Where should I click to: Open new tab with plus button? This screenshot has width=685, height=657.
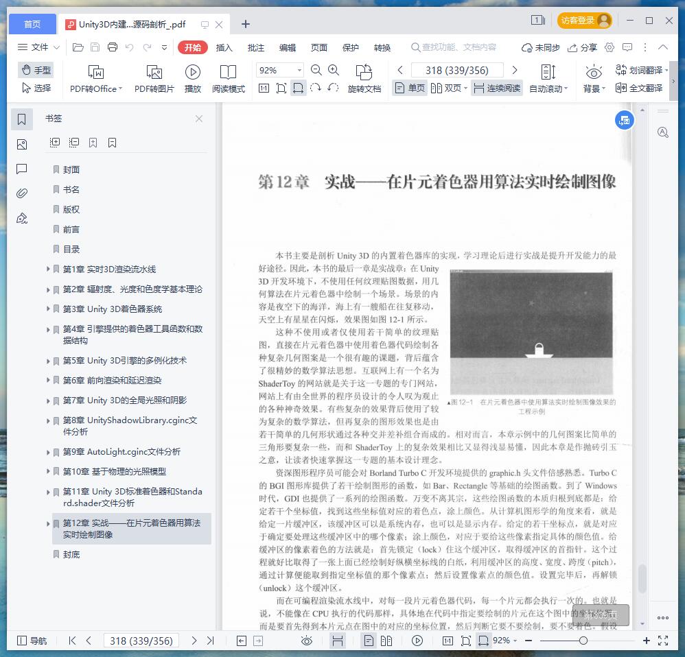(x=246, y=24)
